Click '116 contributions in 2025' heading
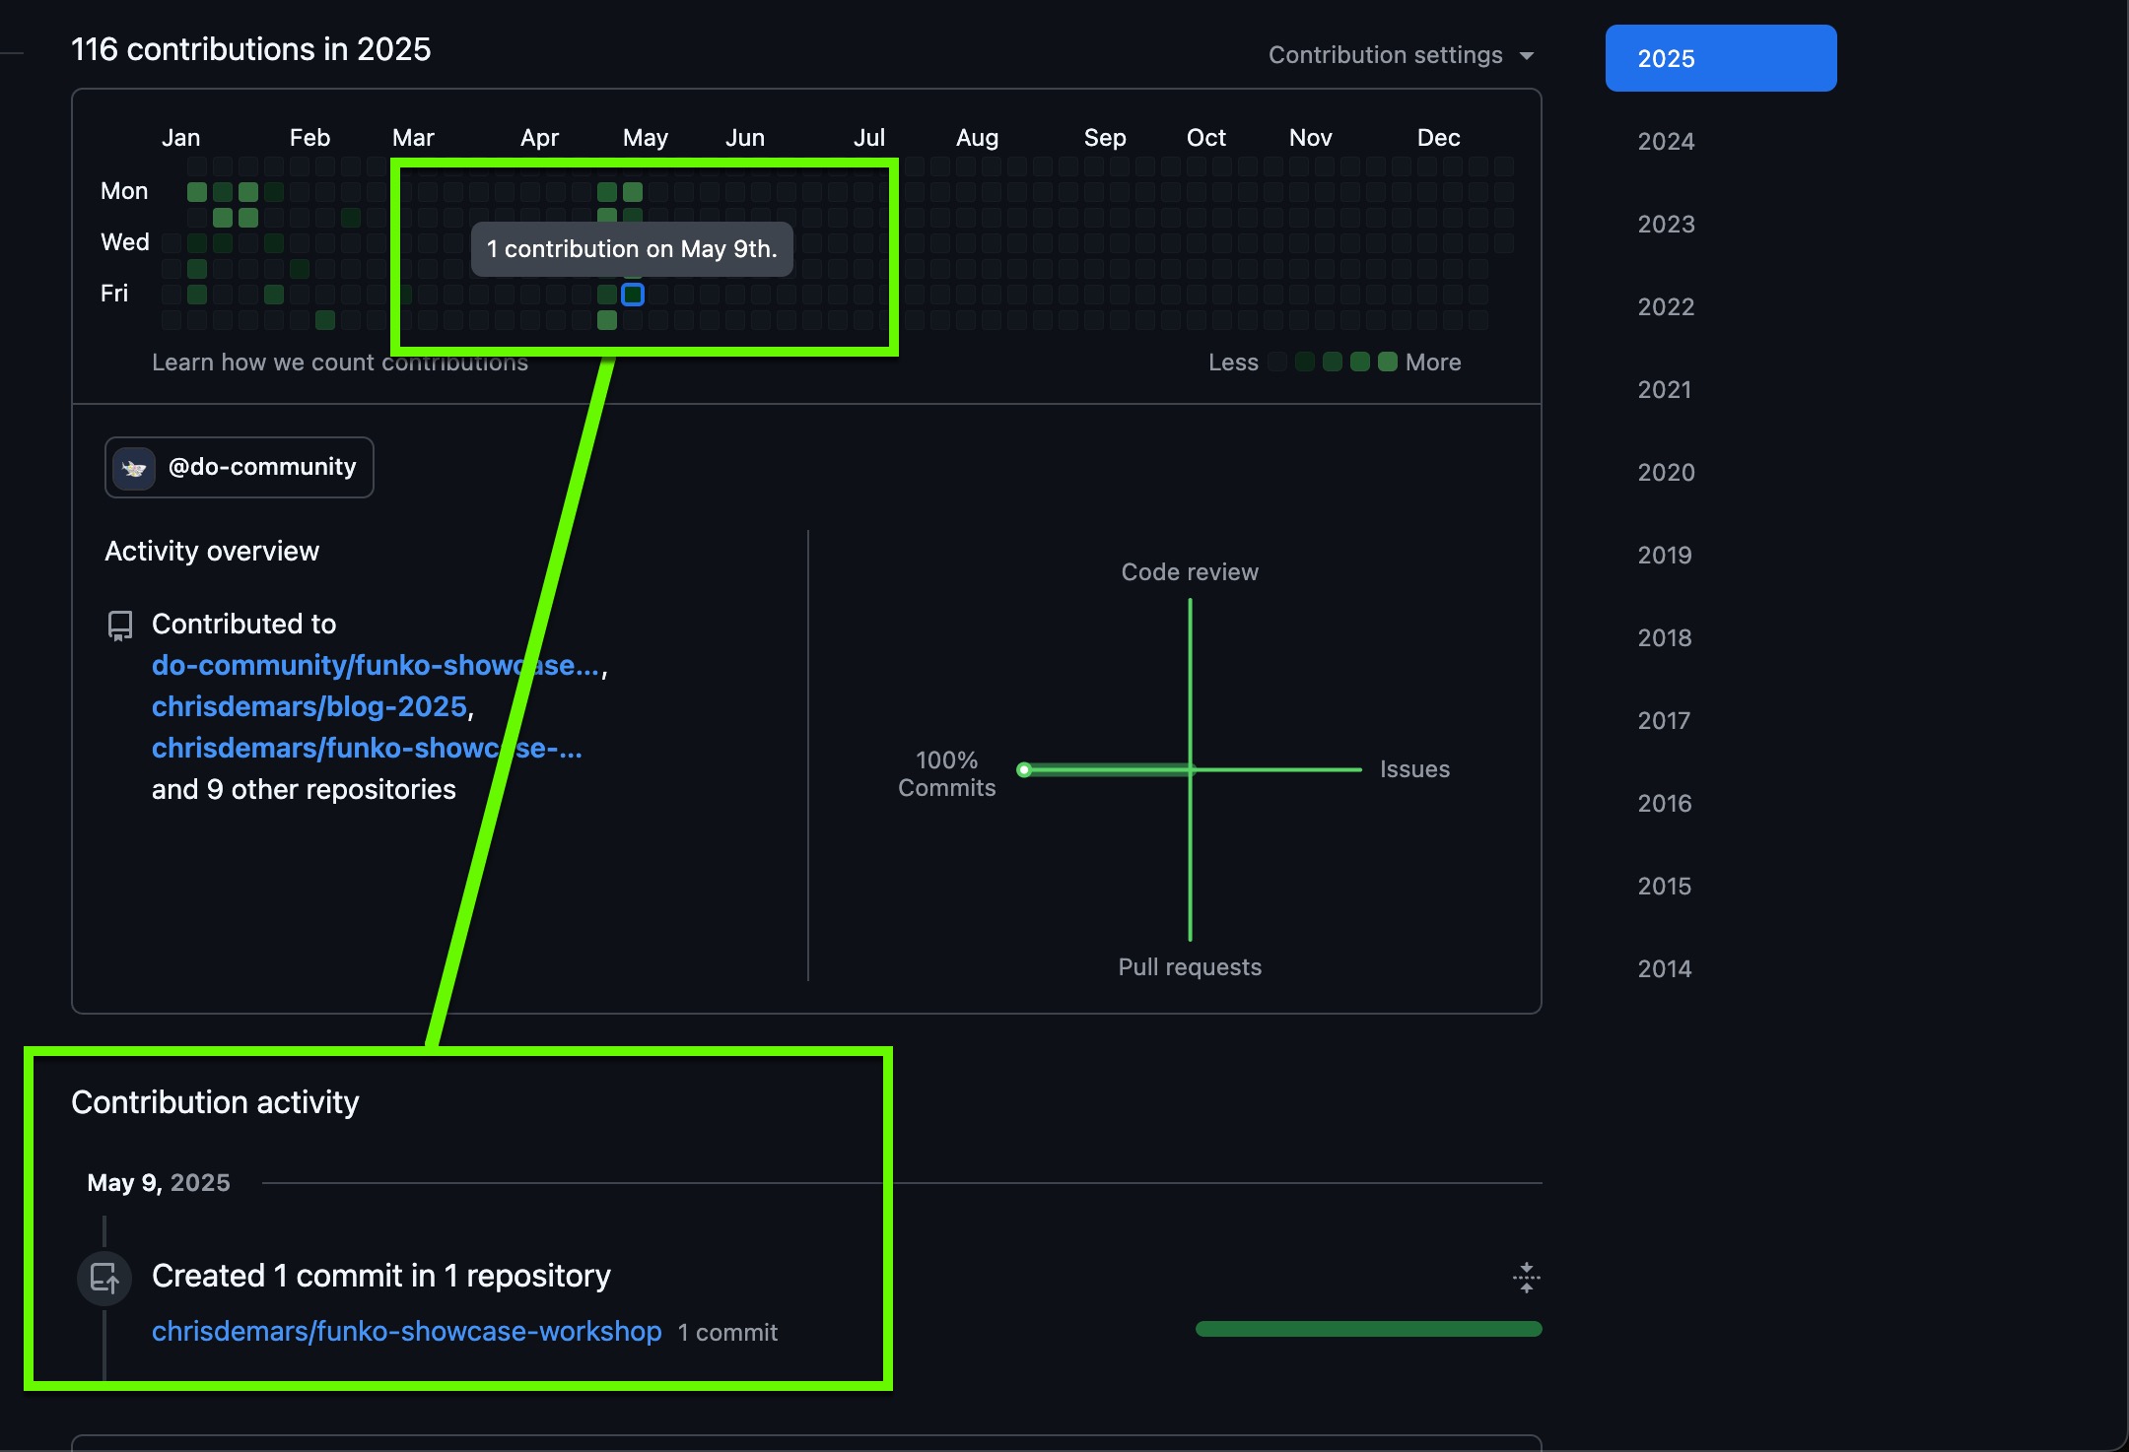Viewport: 2129px width, 1452px height. pyautogui.click(x=251, y=49)
